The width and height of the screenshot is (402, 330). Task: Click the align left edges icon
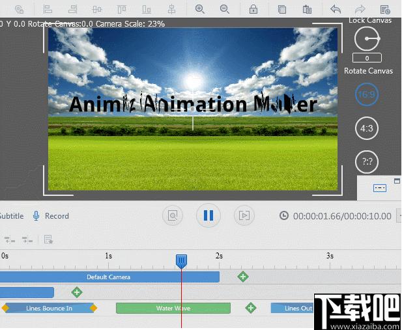(48, 9)
